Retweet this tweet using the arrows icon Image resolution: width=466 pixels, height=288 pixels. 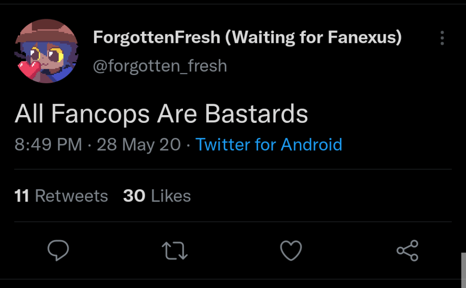175,250
